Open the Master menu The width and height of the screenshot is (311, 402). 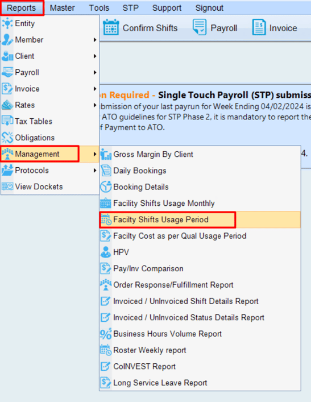tap(63, 8)
